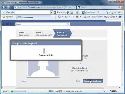Click the Facebook notifications globe icon
The width and height of the screenshot is (125, 94).
(11, 24)
